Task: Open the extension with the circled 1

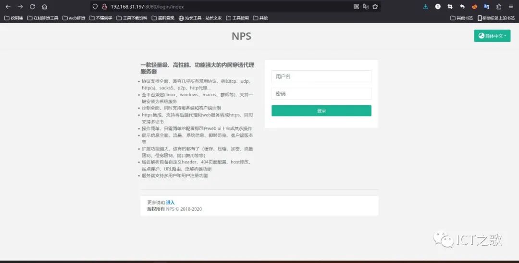Action: 438,7
